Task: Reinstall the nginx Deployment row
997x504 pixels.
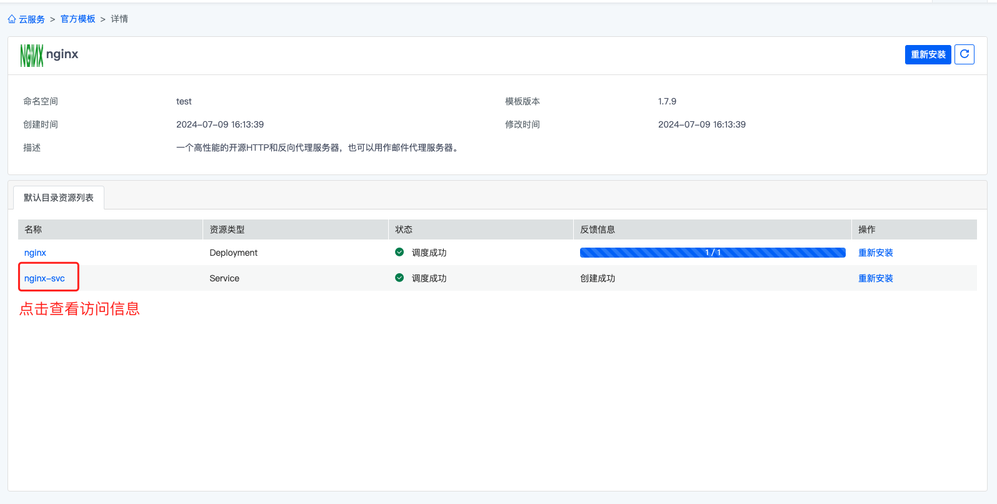Action: click(876, 253)
